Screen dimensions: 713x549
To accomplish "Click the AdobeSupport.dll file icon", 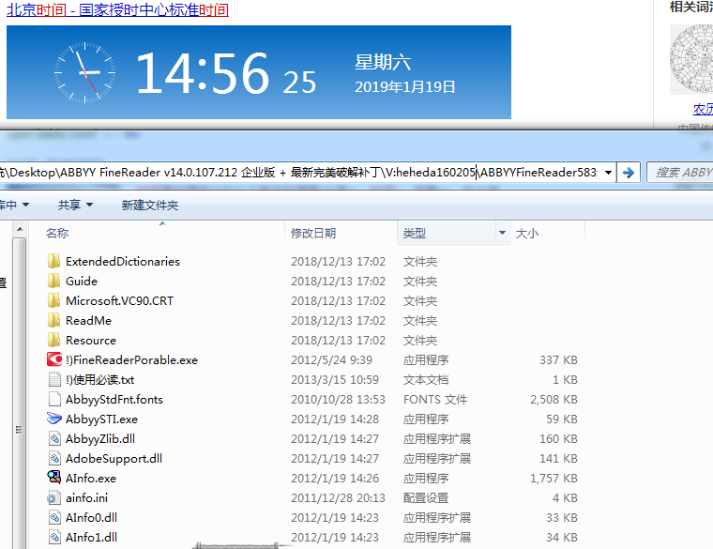I will coord(54,458).
